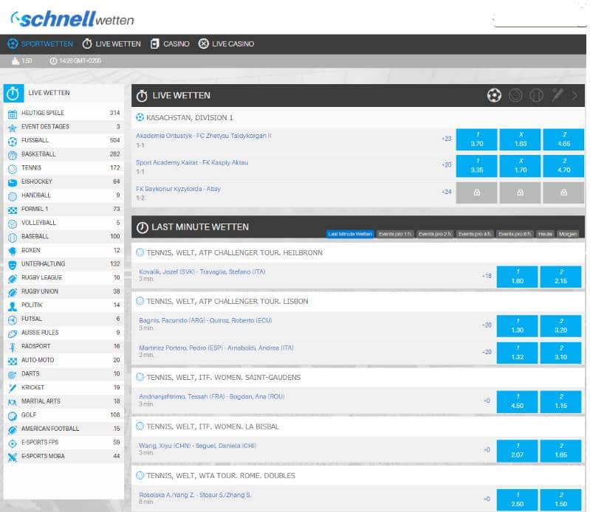Screen dimensions: 590x512
Task: Click the Tennis sidebar icon
Action: [13, 169]
